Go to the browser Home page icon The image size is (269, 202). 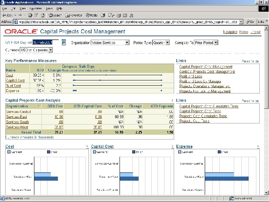[x=43, y=15]
